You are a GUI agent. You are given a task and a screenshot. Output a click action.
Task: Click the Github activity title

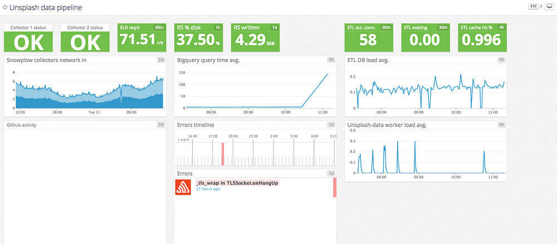click(x=21, y=125)
